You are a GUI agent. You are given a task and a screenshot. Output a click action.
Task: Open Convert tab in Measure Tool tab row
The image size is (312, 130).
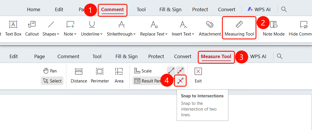tap(183, 57)
